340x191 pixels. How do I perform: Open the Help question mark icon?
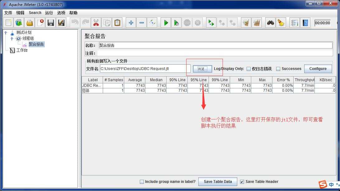click(305, 22)
